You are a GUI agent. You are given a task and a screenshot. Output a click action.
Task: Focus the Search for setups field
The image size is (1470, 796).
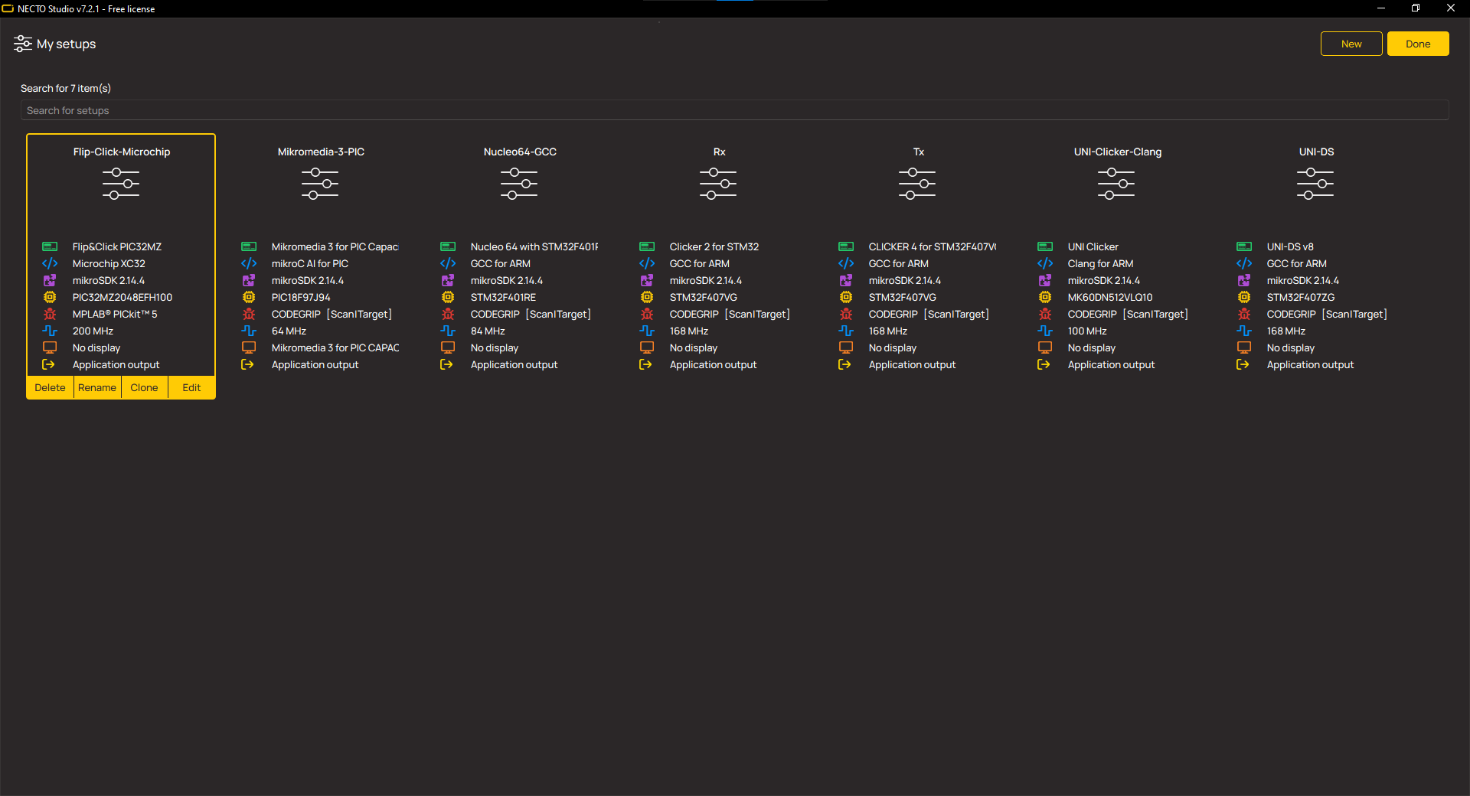pyautogui.click(x=733, y=110)
